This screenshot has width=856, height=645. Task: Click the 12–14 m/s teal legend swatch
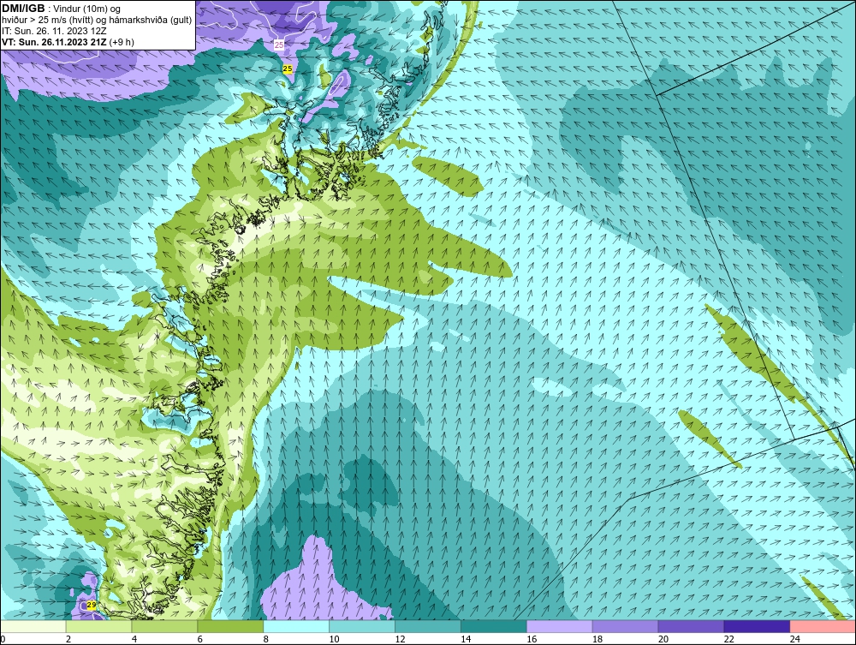428,626
